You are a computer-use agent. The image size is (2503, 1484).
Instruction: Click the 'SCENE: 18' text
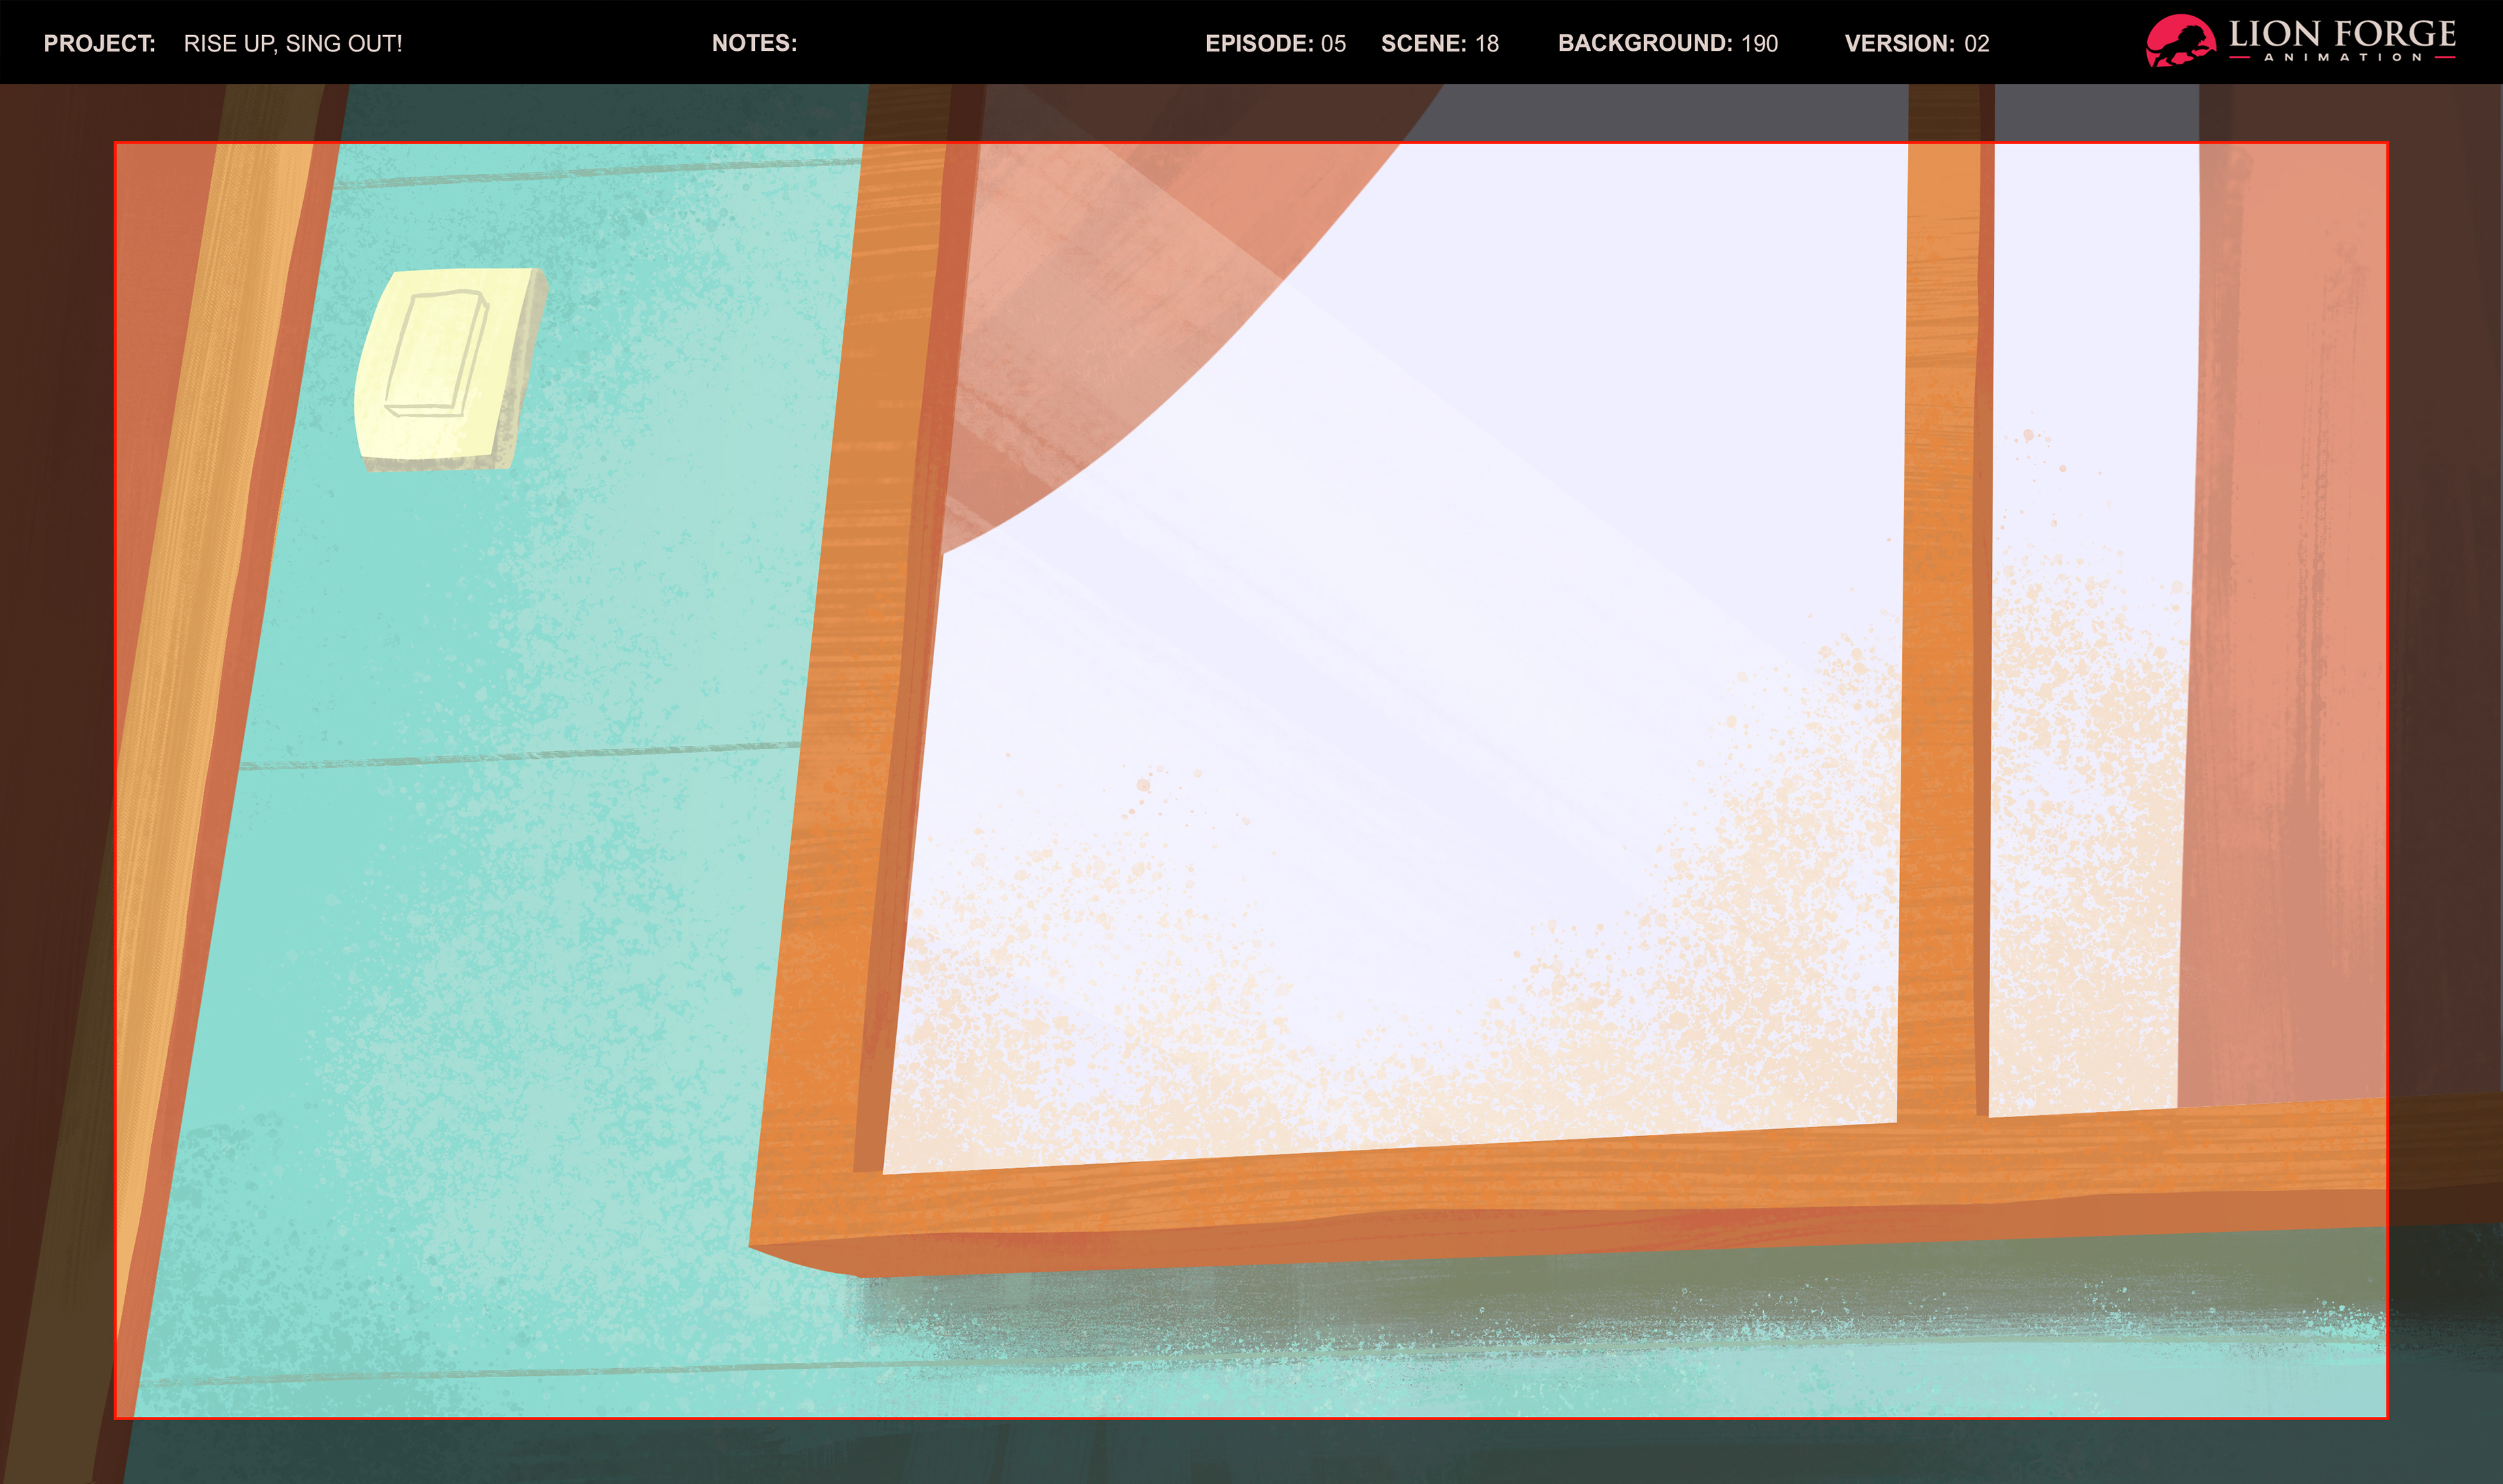tap(1440, 44)
